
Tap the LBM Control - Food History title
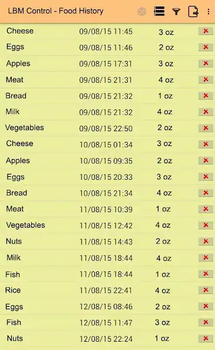(x=55, y=11)
